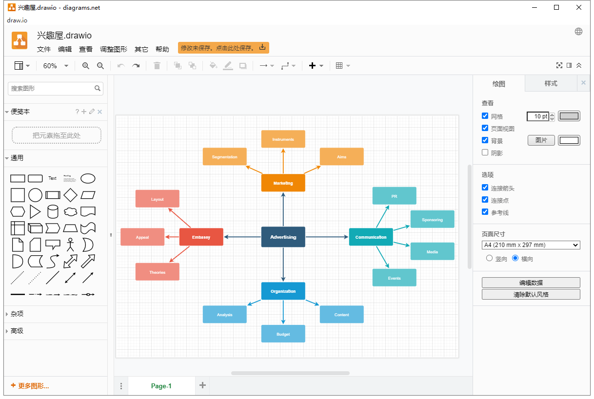Viewport: 594px width, 399px height.
Task: Open 更多图形 more shapes link
Action: pyautogui.click(x=30, y=386)
